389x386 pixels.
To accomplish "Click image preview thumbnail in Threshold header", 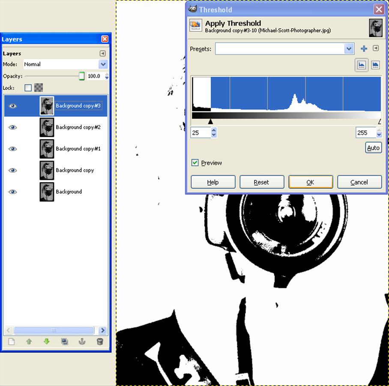I will point(376,28).
